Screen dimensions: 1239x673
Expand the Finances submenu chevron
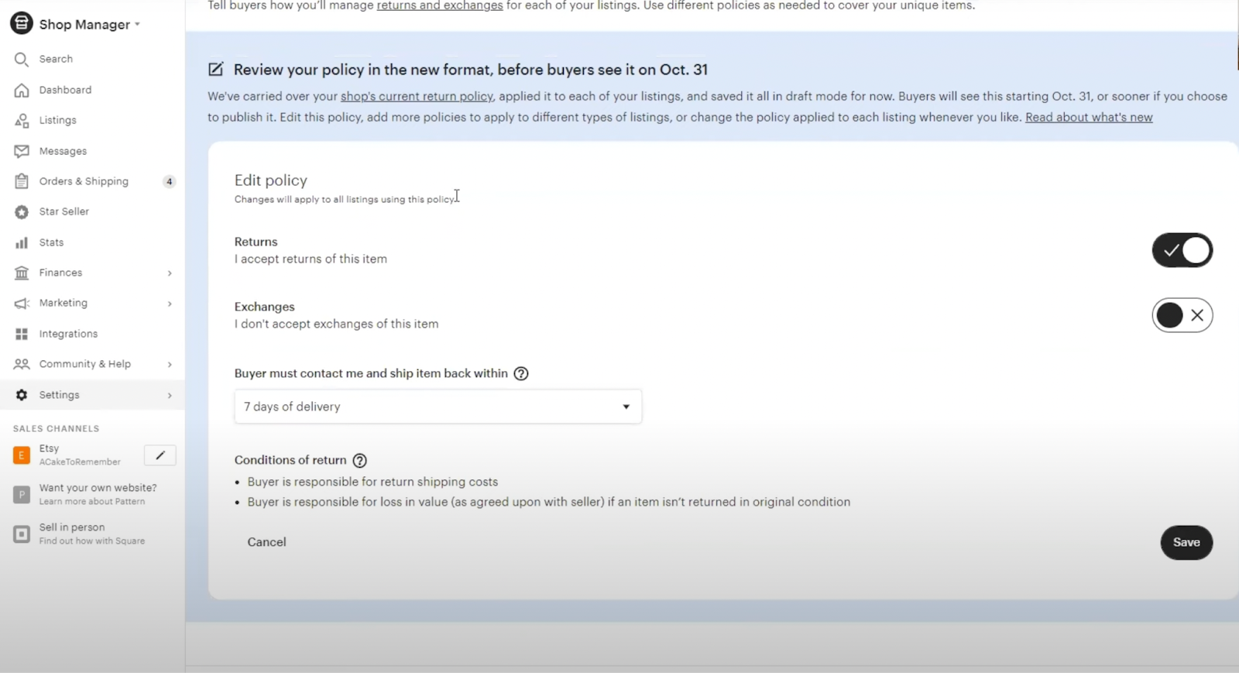click(x=170, y=273)
